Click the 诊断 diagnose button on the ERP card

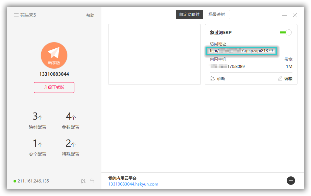(x=218, y=78)
